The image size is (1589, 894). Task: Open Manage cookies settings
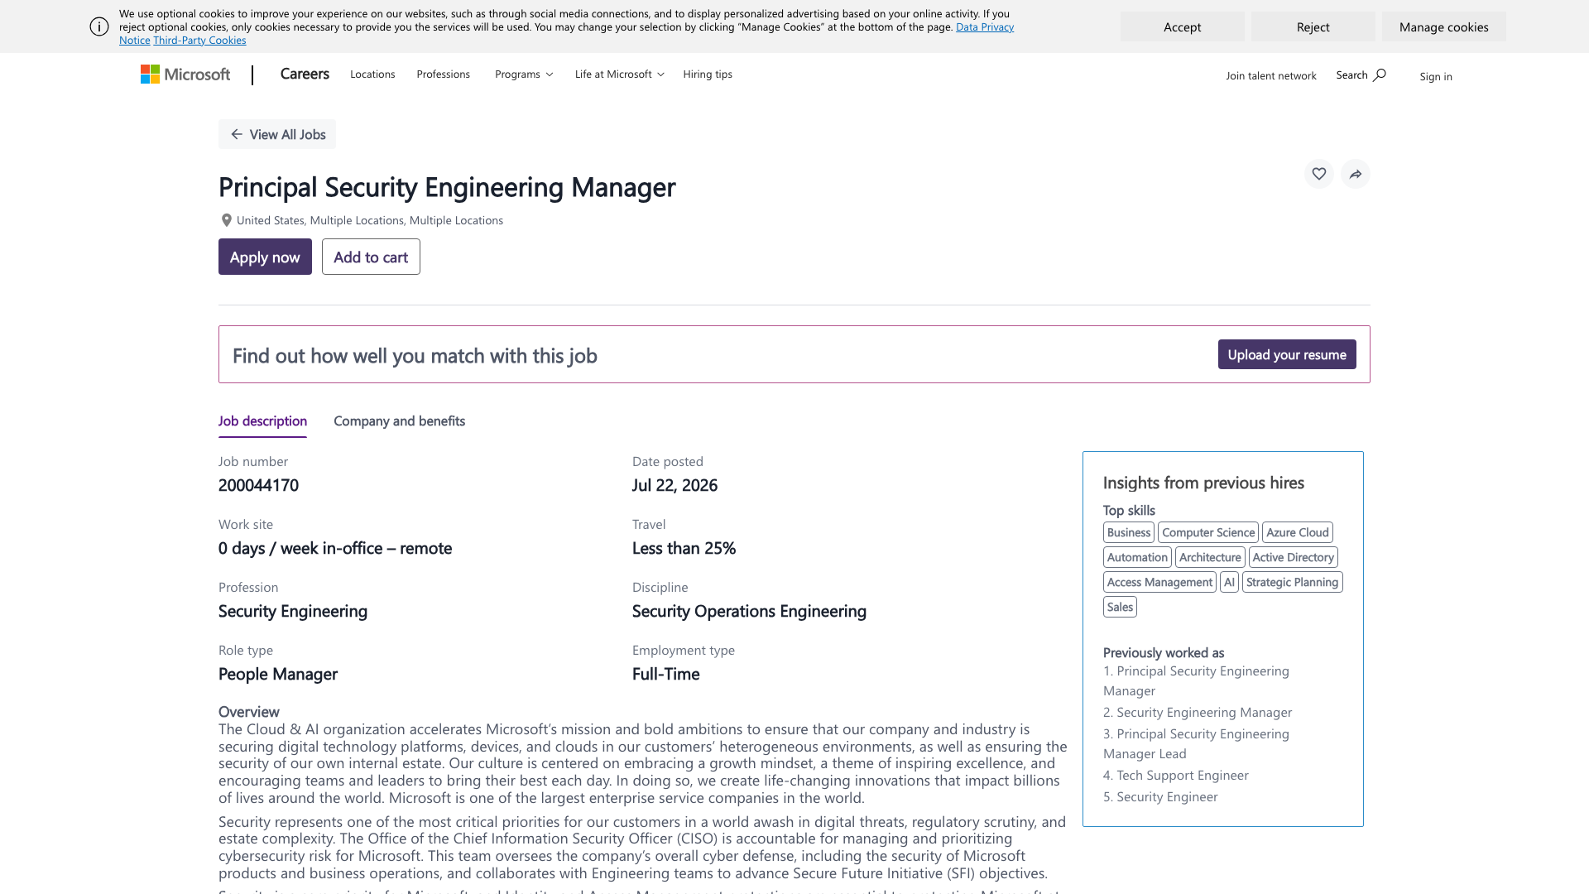point(1443,26)
